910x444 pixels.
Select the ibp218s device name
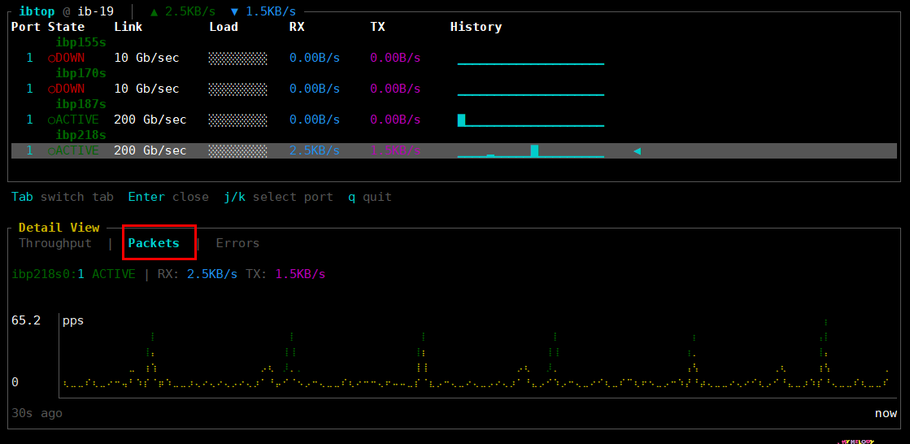coord(81,135)
